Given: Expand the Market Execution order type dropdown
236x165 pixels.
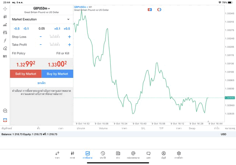Looking at the screenshot, I should click(41, 19).
